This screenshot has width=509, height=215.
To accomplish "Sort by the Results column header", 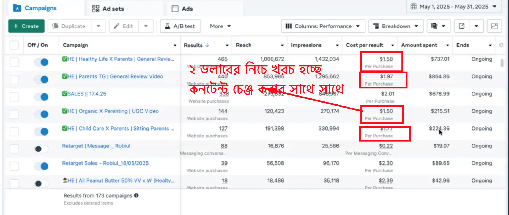I will coord(193,45).
